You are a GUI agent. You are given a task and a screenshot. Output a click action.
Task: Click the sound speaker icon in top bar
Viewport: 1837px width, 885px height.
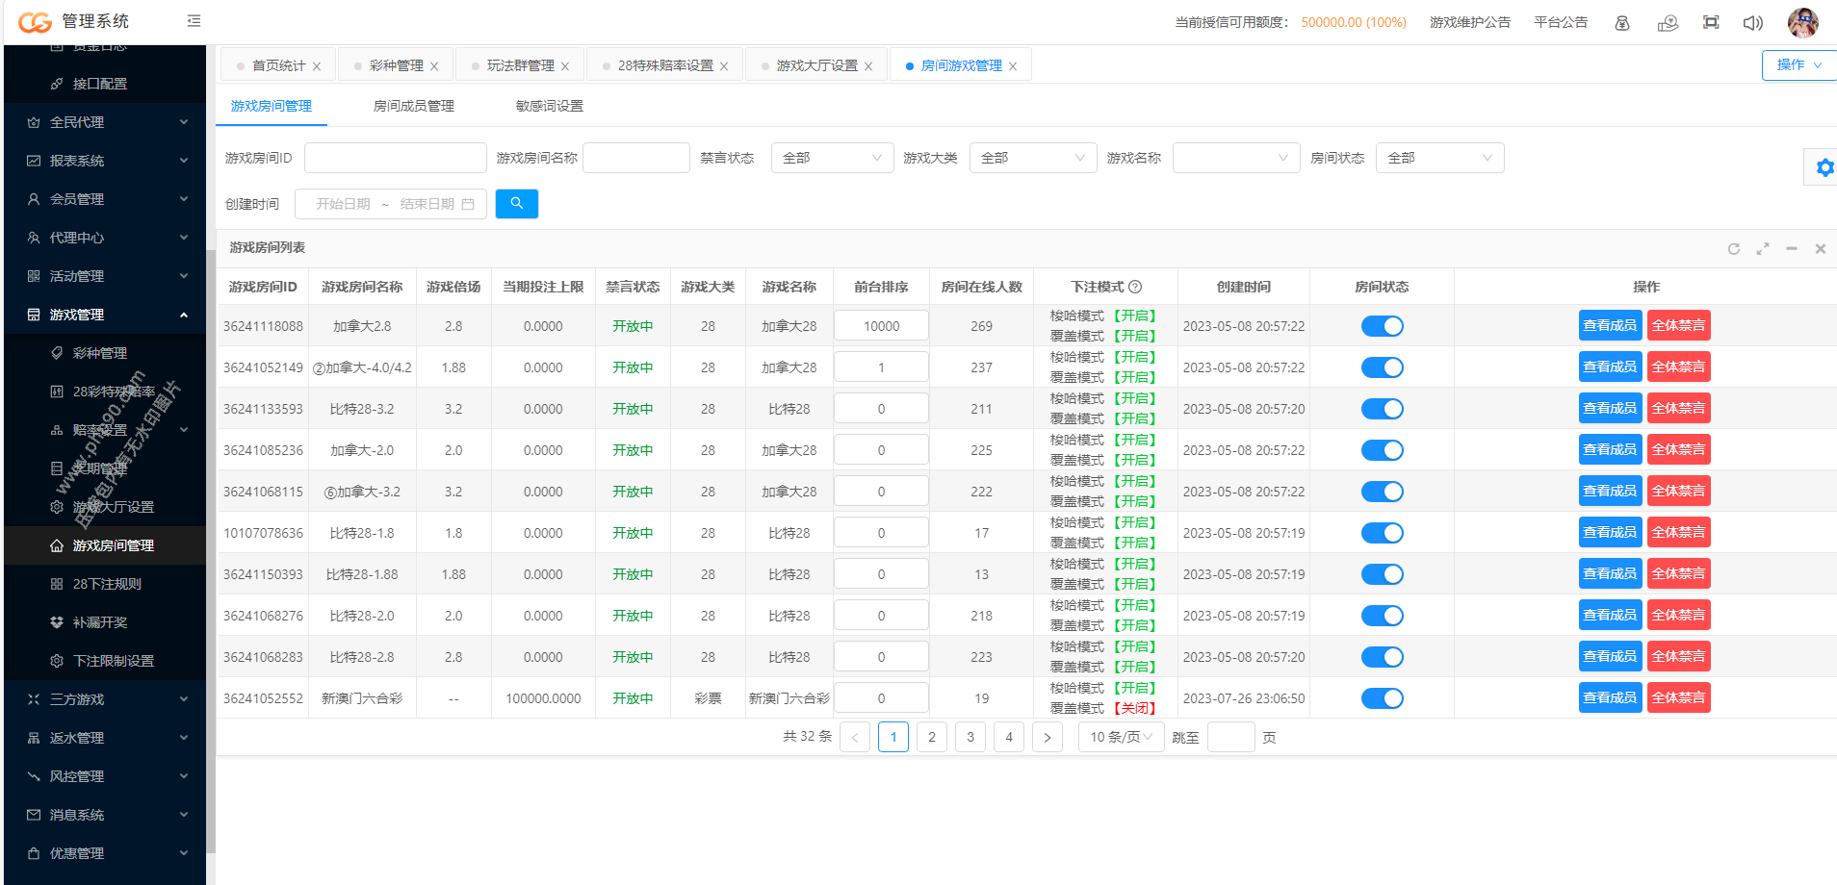click(1752, 22)
